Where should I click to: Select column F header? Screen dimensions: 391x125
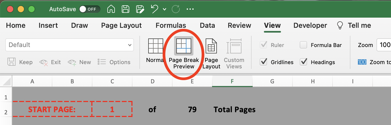coord(232,81)
